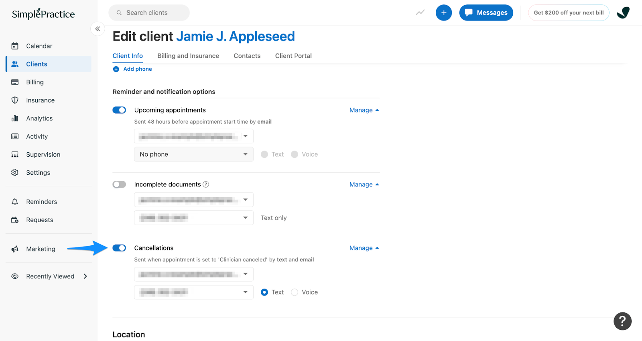Click the SimplePractice logo
The image size is (642, 341).
(43, 14)
